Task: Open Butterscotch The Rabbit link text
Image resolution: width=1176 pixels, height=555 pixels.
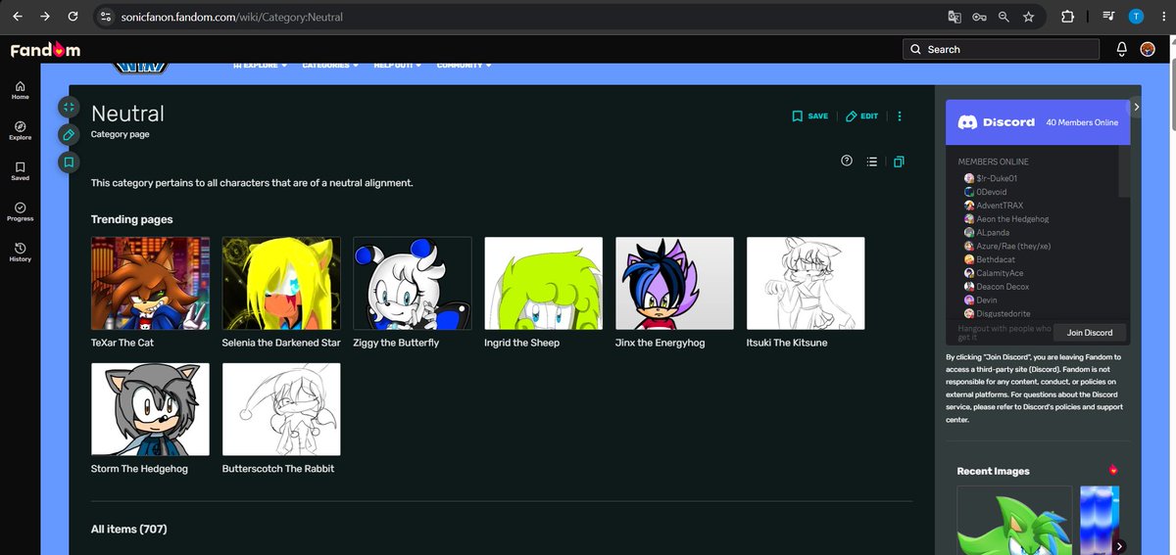Action: (278, 469)
